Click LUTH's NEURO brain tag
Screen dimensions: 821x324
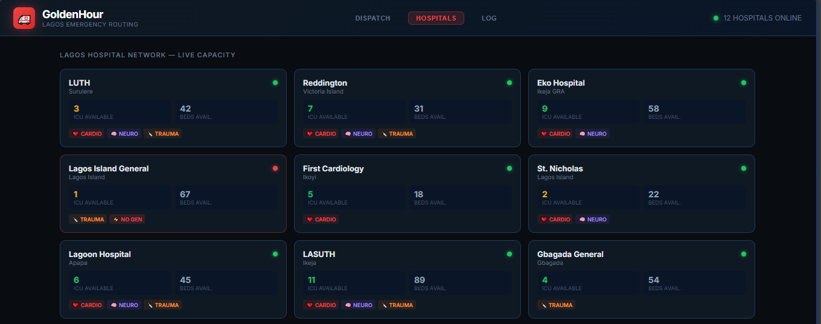(x=124, y=134)
